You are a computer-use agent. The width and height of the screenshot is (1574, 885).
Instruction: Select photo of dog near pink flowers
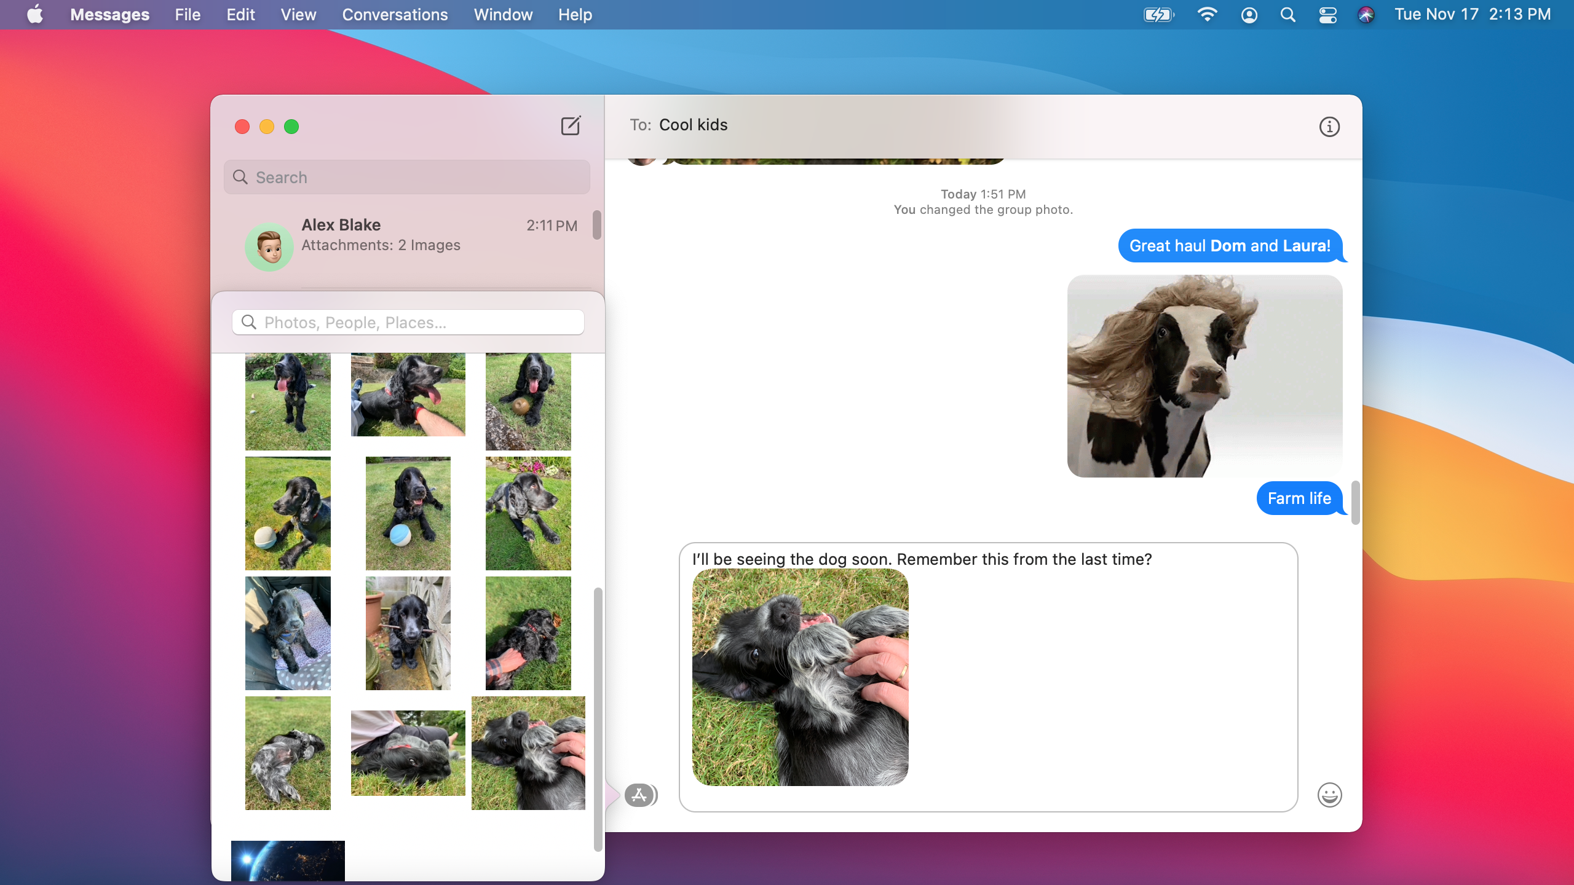point(528,513)
